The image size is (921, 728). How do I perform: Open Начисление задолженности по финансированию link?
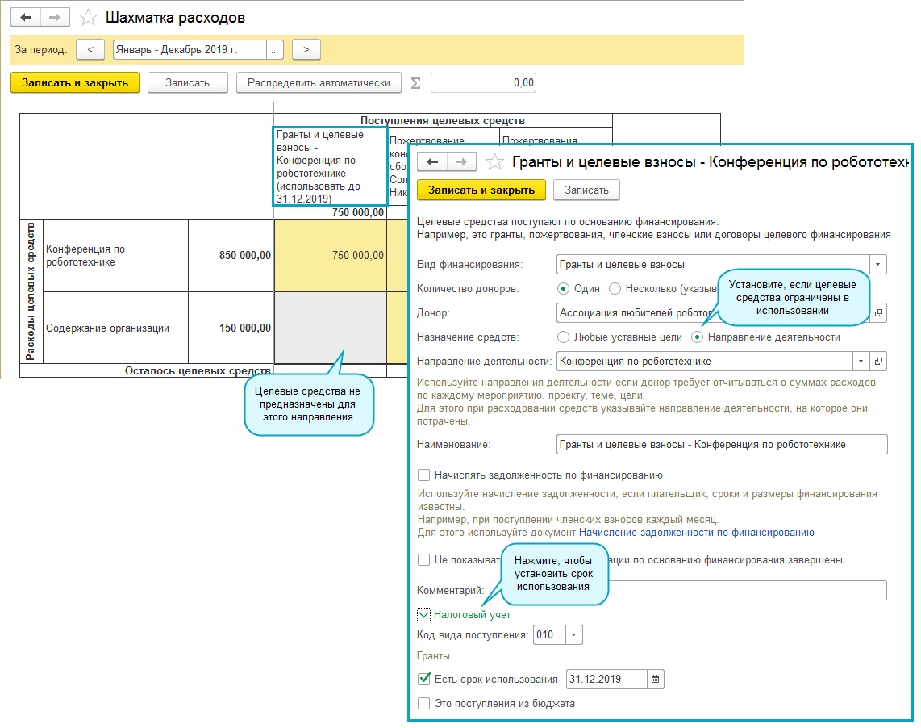697,532
